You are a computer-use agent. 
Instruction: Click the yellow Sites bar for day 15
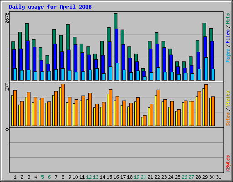tap(108, 110)
